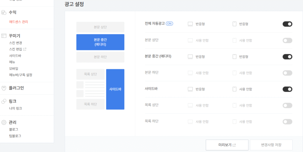Enable the 본문 상단 ad toggle

(287, 41)
